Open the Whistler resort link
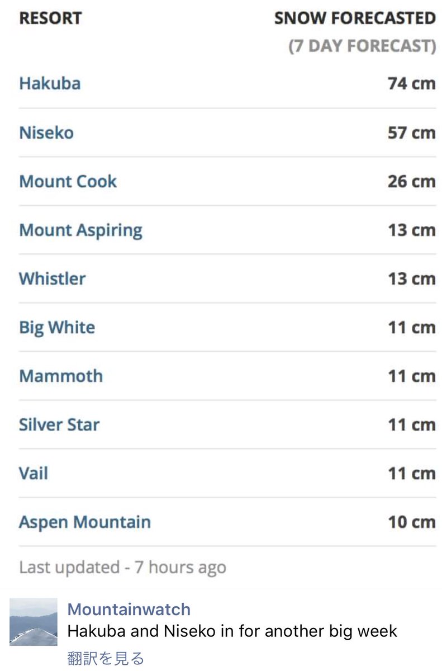This screenshot has width=442, height=671. (53, 278)
